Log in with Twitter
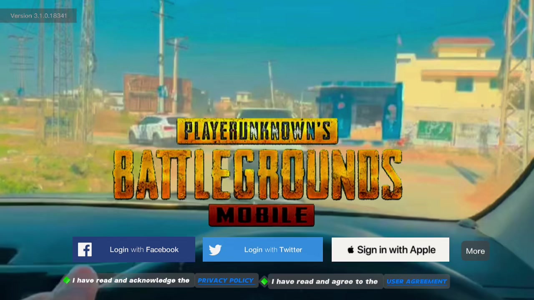The image size is (534, 300). coord(263,250)
